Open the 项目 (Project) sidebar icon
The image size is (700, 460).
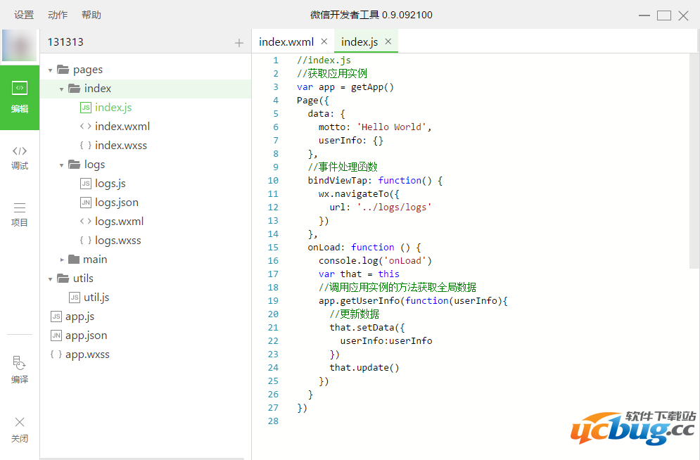click(x=20, y=215)
